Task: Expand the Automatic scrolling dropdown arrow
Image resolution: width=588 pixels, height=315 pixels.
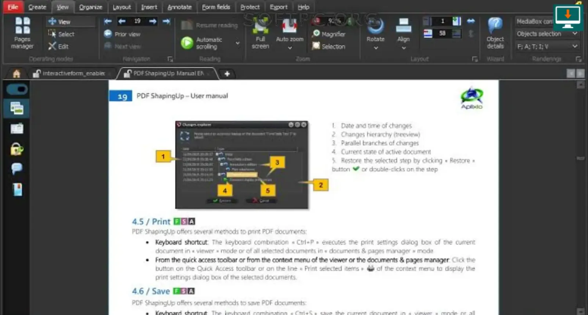Action: (x=237, y=43)
